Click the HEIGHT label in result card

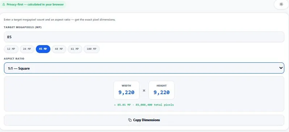162,86
